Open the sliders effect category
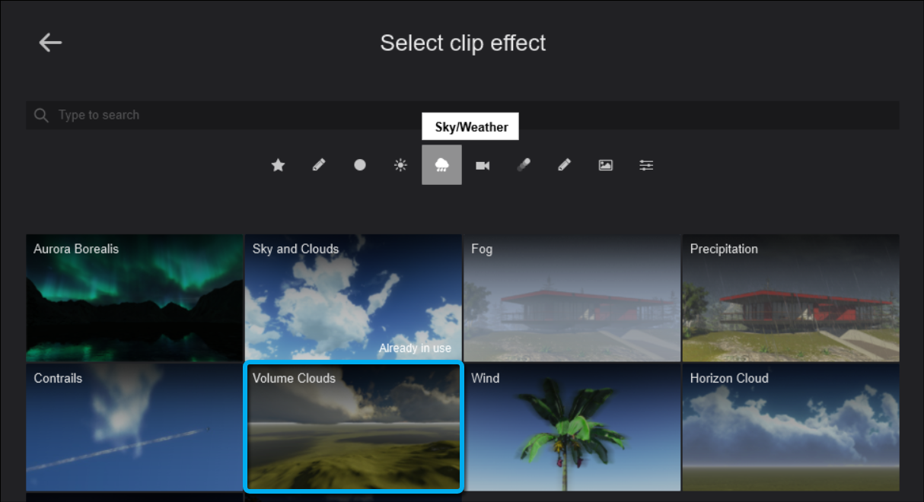Image resolution: width=924 pixels, height=502 pixels. click(x=646, y=165)
